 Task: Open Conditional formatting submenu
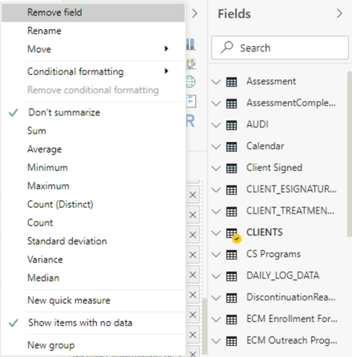pyautogui.click(x=93, y=72)
